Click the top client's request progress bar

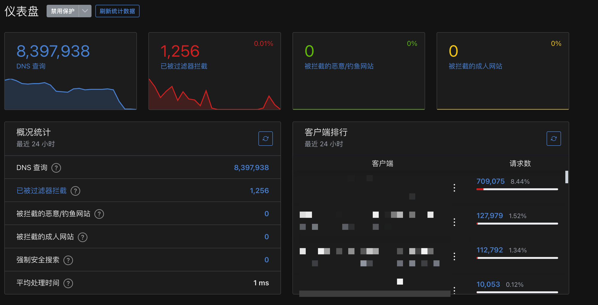coord(517,189)
